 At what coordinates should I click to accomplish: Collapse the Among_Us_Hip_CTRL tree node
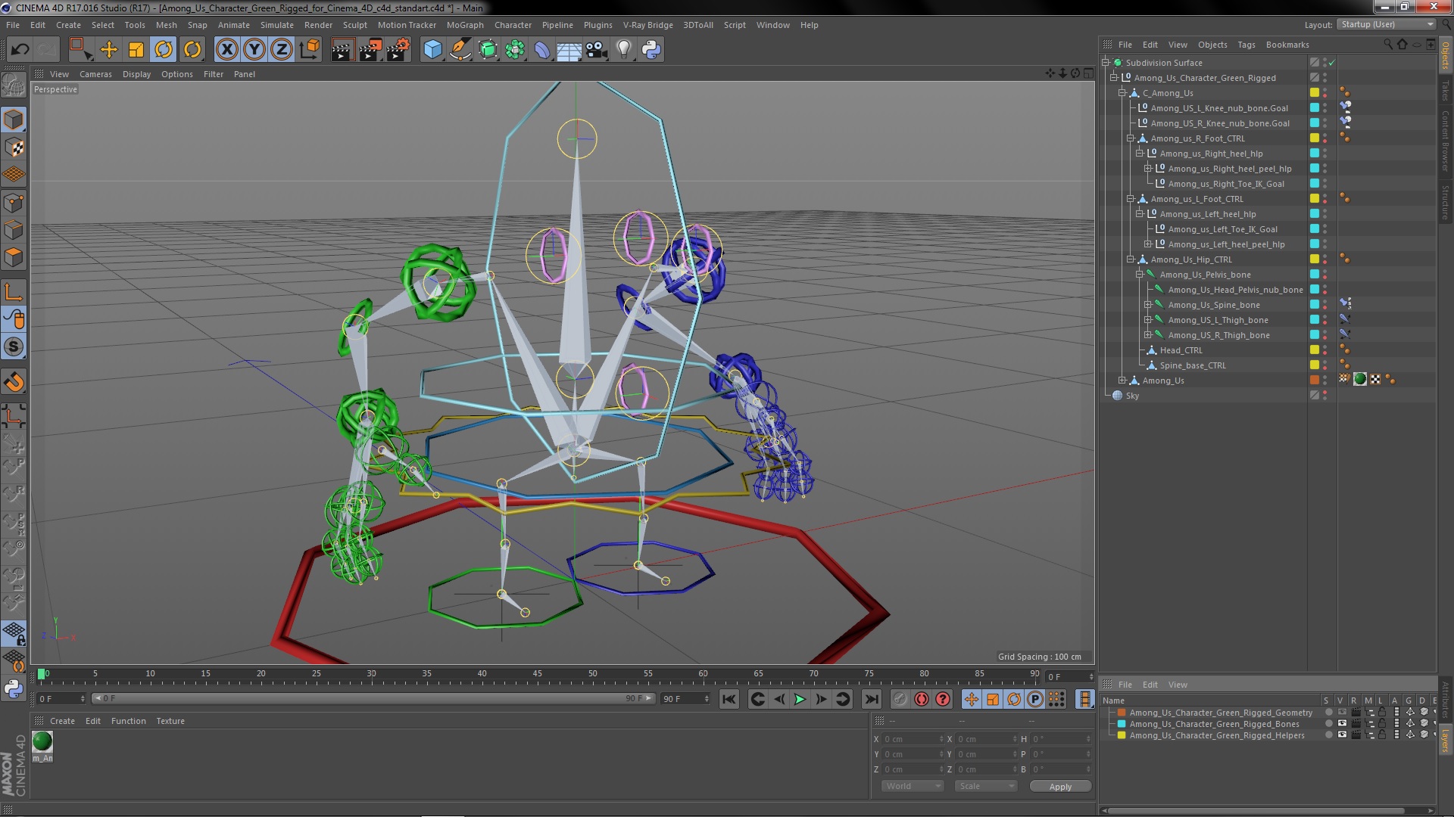(x=1131, y=259)
